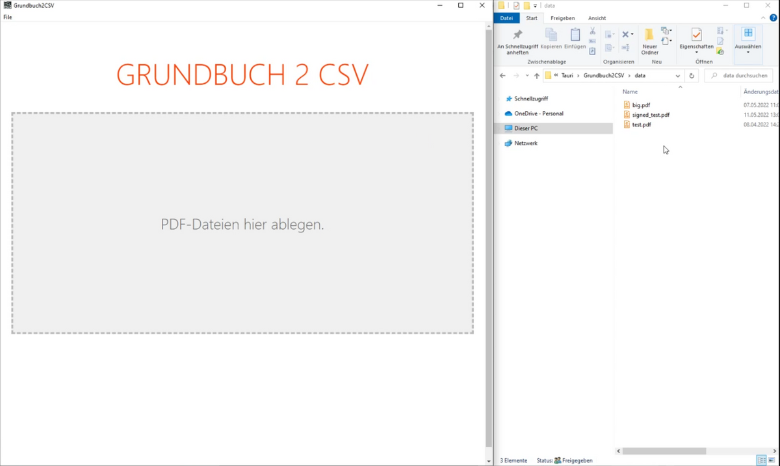The width and height of the screenshot is (780, 466).
Task: Click the search field 'data durchsuchen'
Action: pos(739,76)
